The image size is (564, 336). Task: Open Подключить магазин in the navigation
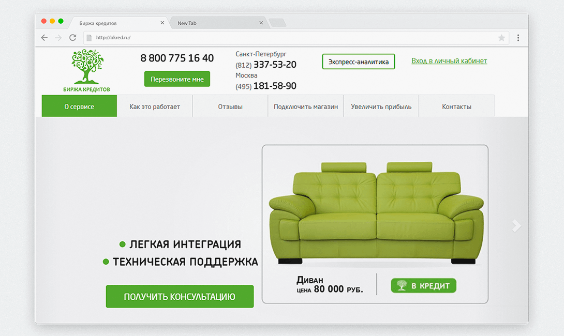coord(306,106)
